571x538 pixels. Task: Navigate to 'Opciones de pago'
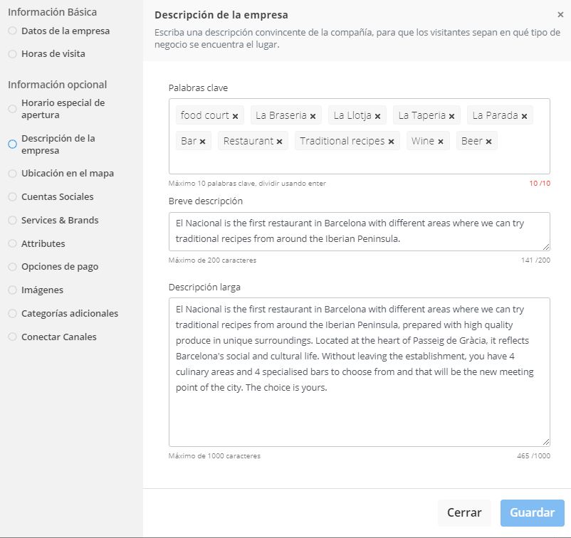point(60,266)
